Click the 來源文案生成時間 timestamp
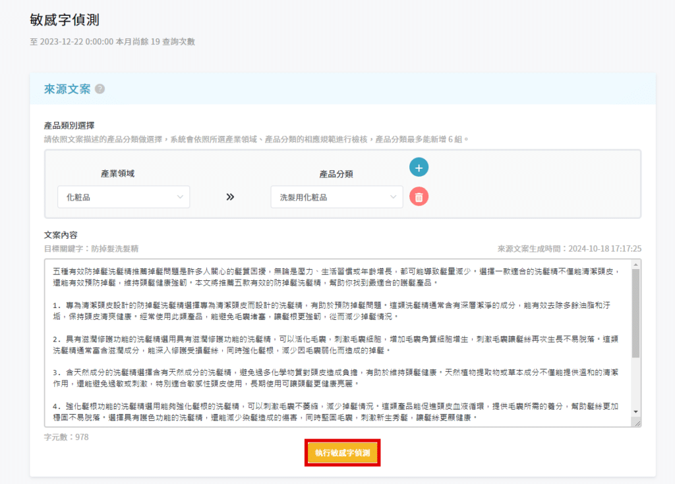Screen dimensions: 675x484 pos(570,249)
